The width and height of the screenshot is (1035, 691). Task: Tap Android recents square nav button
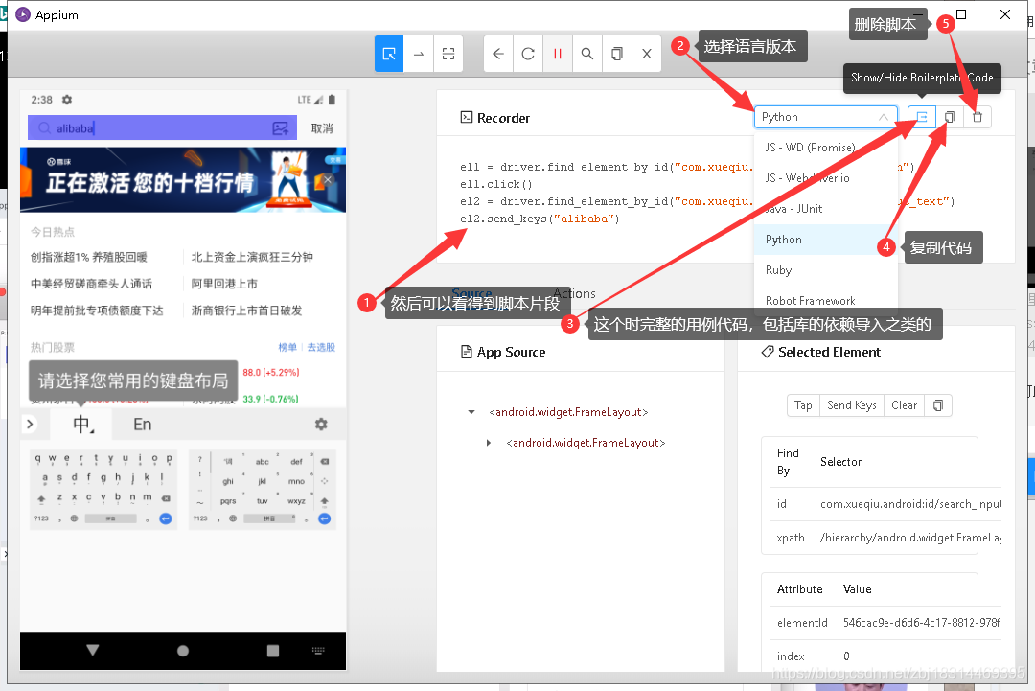pos(272,650)
